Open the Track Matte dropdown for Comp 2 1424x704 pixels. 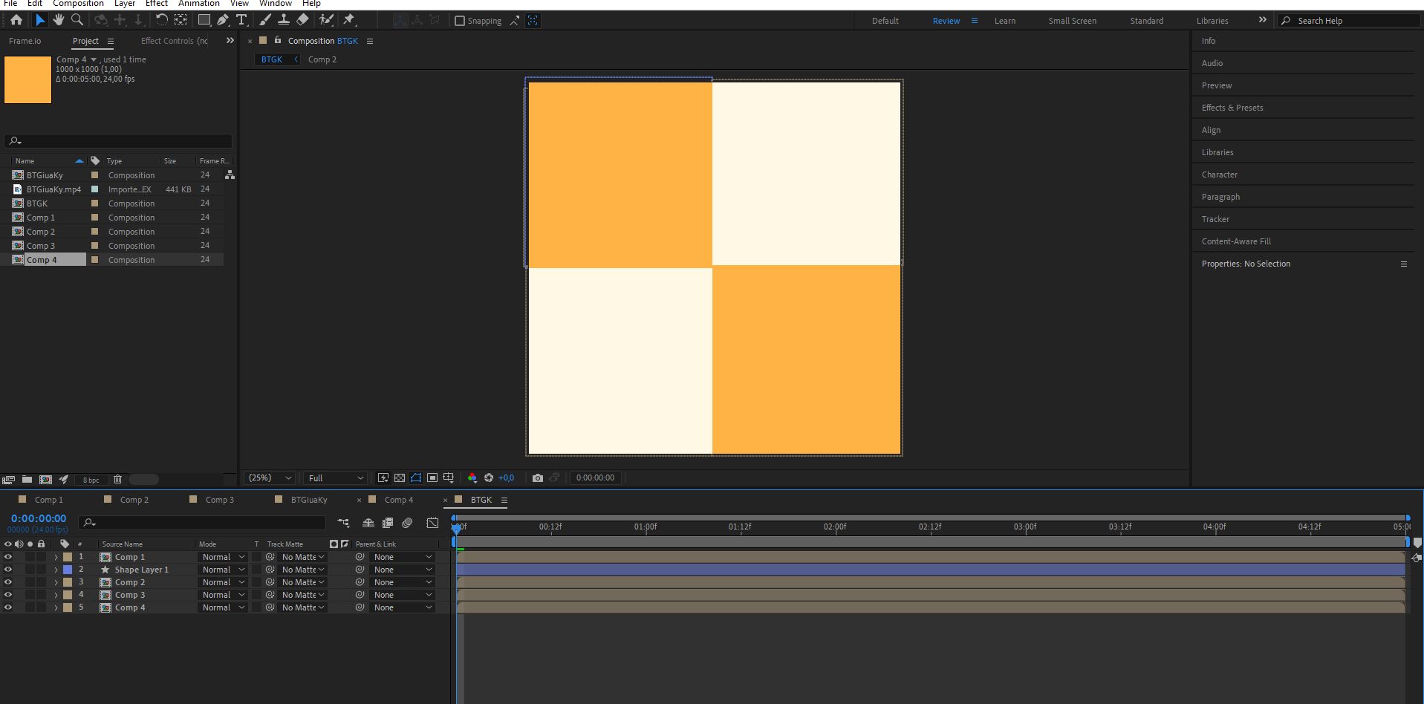pyautogui.click(x=303, y=582)
